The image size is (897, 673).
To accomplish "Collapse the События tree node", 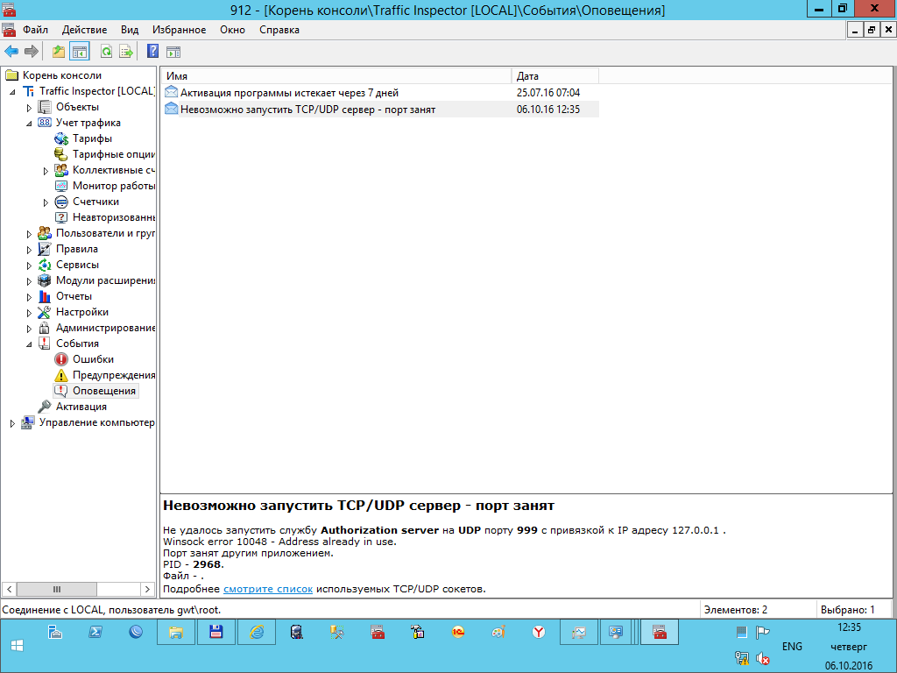I will [x=29, y=344].
